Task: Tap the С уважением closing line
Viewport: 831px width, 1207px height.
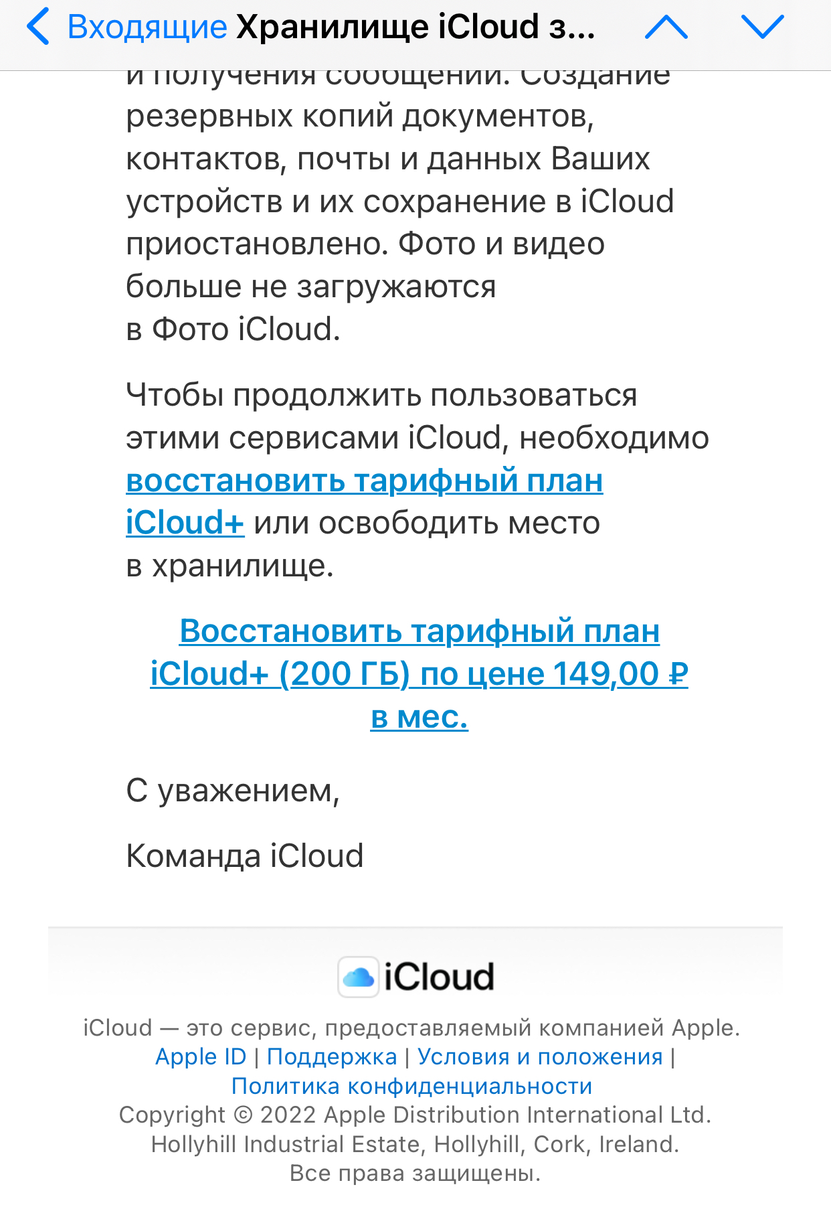Action: 233,791
